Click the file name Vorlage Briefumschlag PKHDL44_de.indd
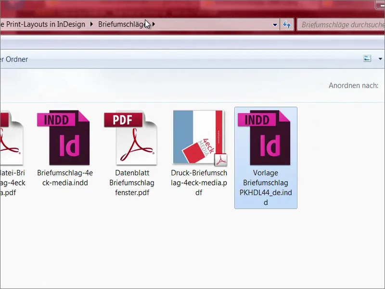 point(266,187)
